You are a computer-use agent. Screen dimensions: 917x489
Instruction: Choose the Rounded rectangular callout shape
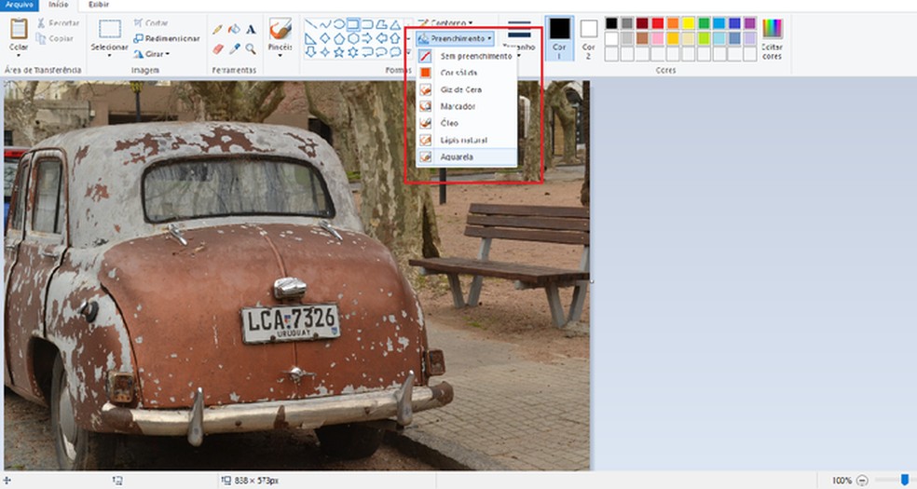(x=367, y=52)
